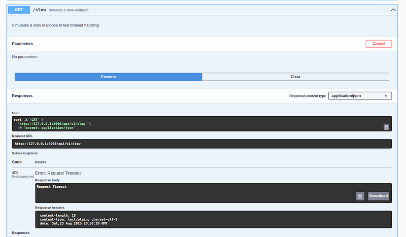The height and width of the screenshot is (237, 406).
Task: Click the curl command code block
Action: pyautogui.click(x=201, y=124)
